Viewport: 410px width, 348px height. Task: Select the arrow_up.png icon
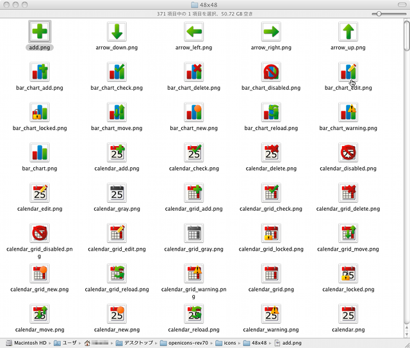(x=348, y=31)
